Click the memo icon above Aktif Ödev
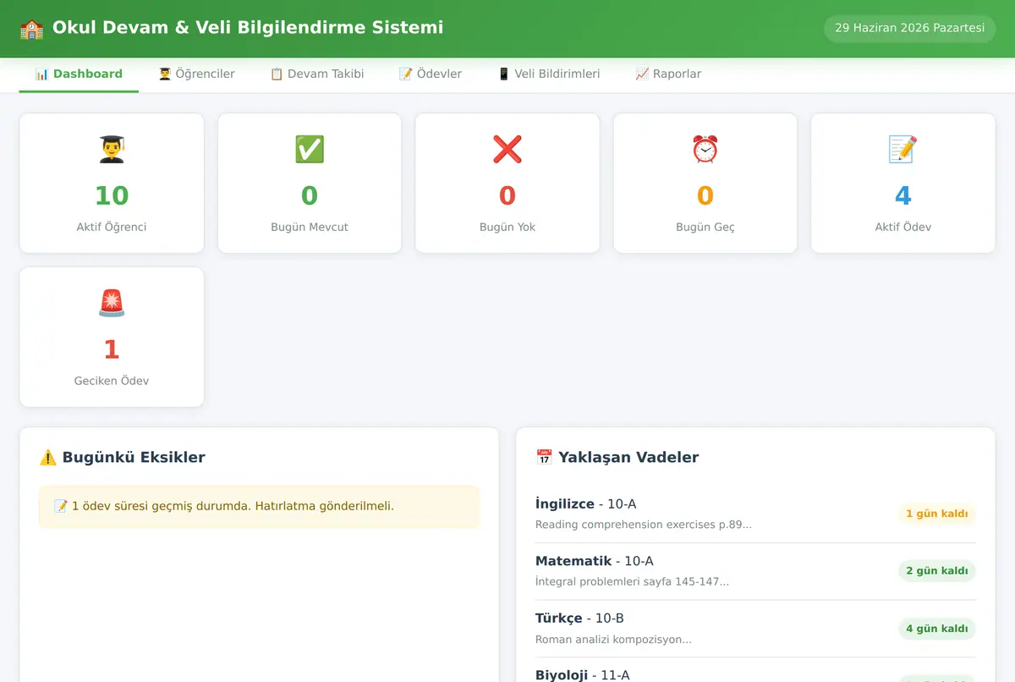Screen dimensions: 1015x682 tap(903, 149)
